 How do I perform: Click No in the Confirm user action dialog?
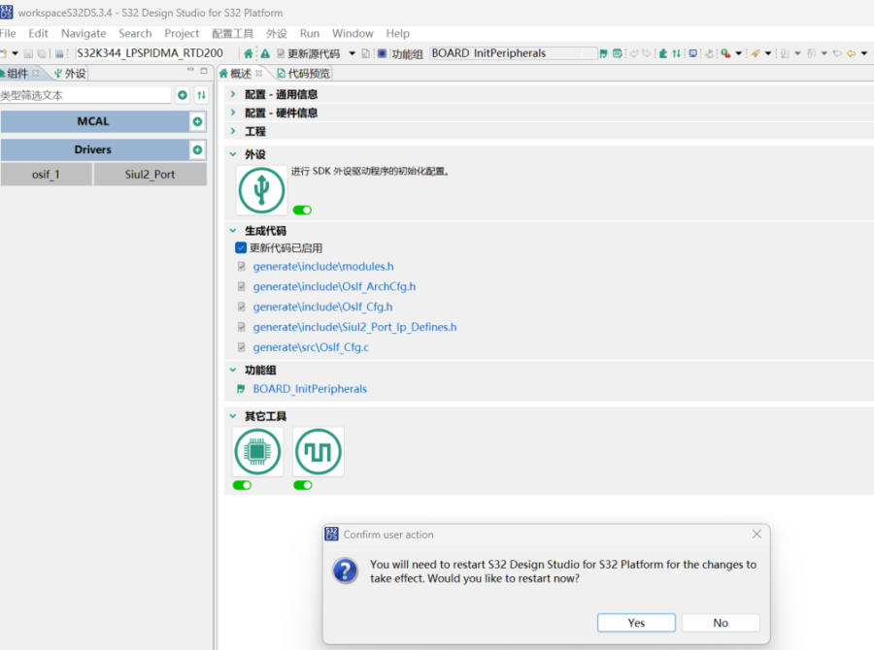[x=721, y=623]
